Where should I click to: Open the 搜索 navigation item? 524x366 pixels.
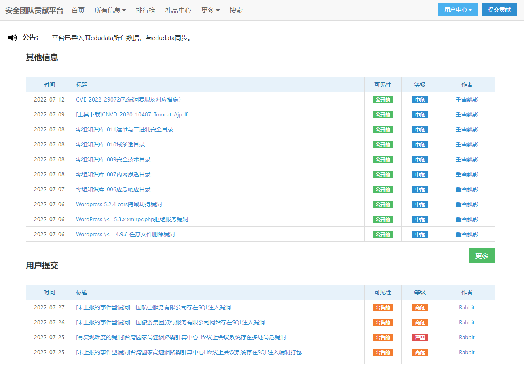click(x=236, y=10)
